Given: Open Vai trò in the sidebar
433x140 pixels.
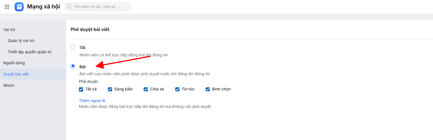Looking at the screenshot, I should [x=9, y=30].
